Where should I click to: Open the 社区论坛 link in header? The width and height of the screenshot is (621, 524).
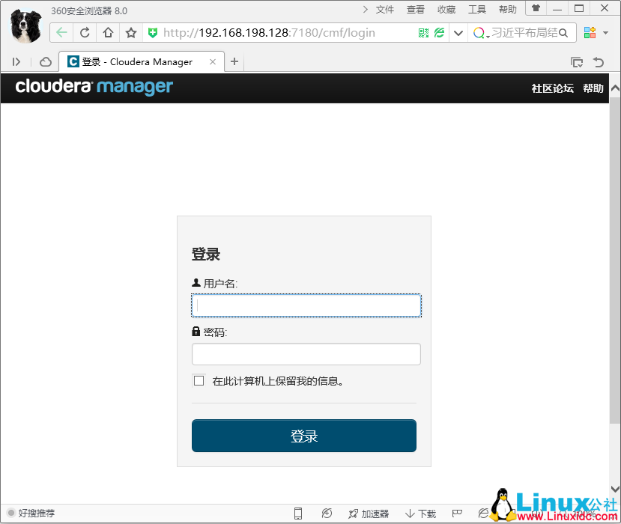coord(552,88)
